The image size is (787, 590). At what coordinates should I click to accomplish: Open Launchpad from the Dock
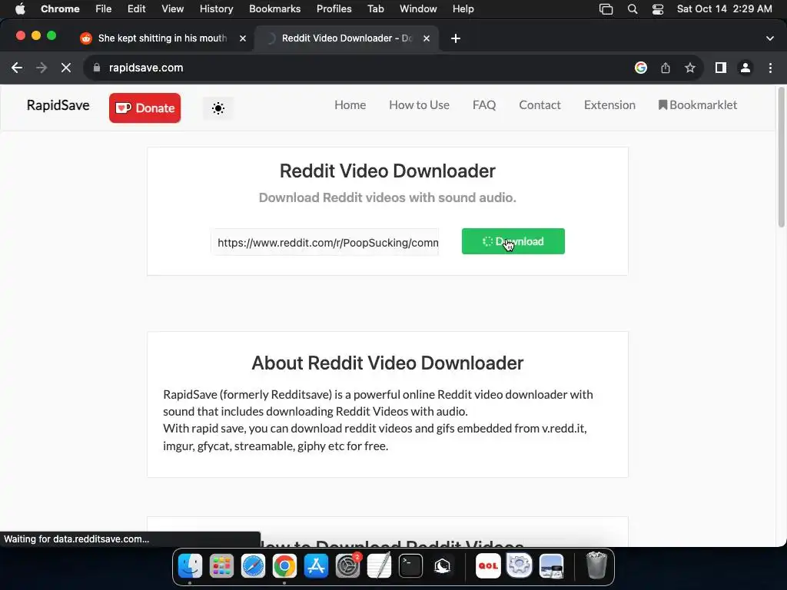point(221,566)
